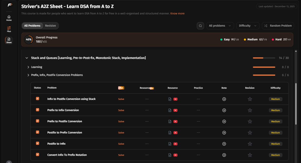Star Prefix to Postfix Conversion for revision
The width and height of the screenshot is (301, 163).
click(250, 121)
